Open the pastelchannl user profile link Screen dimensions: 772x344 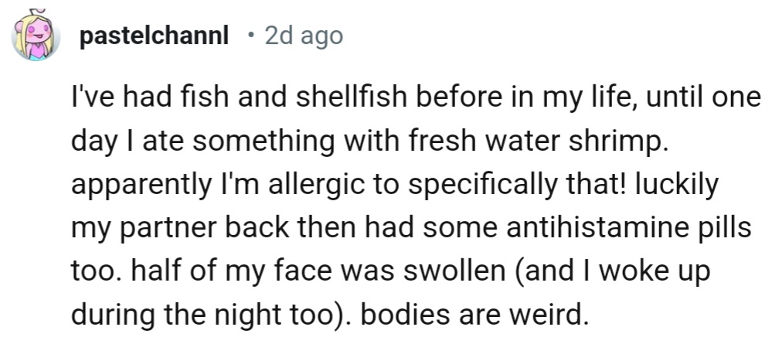[154, 36]
